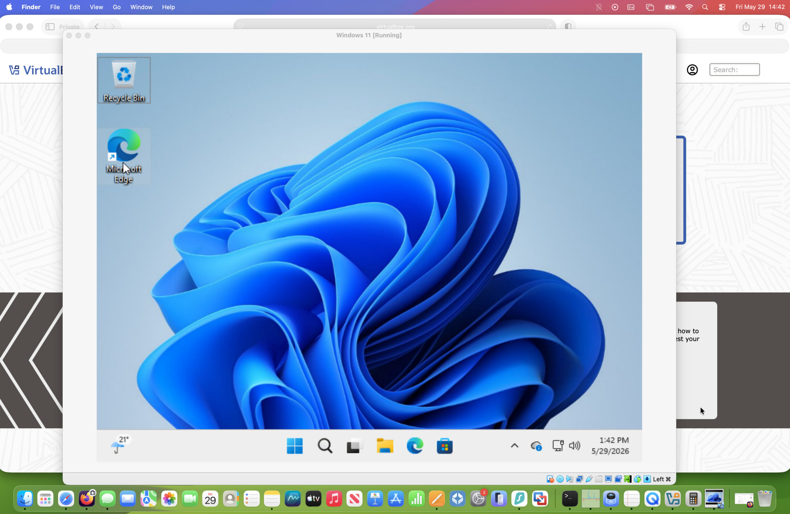This screenshot has width=790, height=514.
Task: Click the VirtualBox keyboard capture arrow indicator
Action: coord(647,479)
